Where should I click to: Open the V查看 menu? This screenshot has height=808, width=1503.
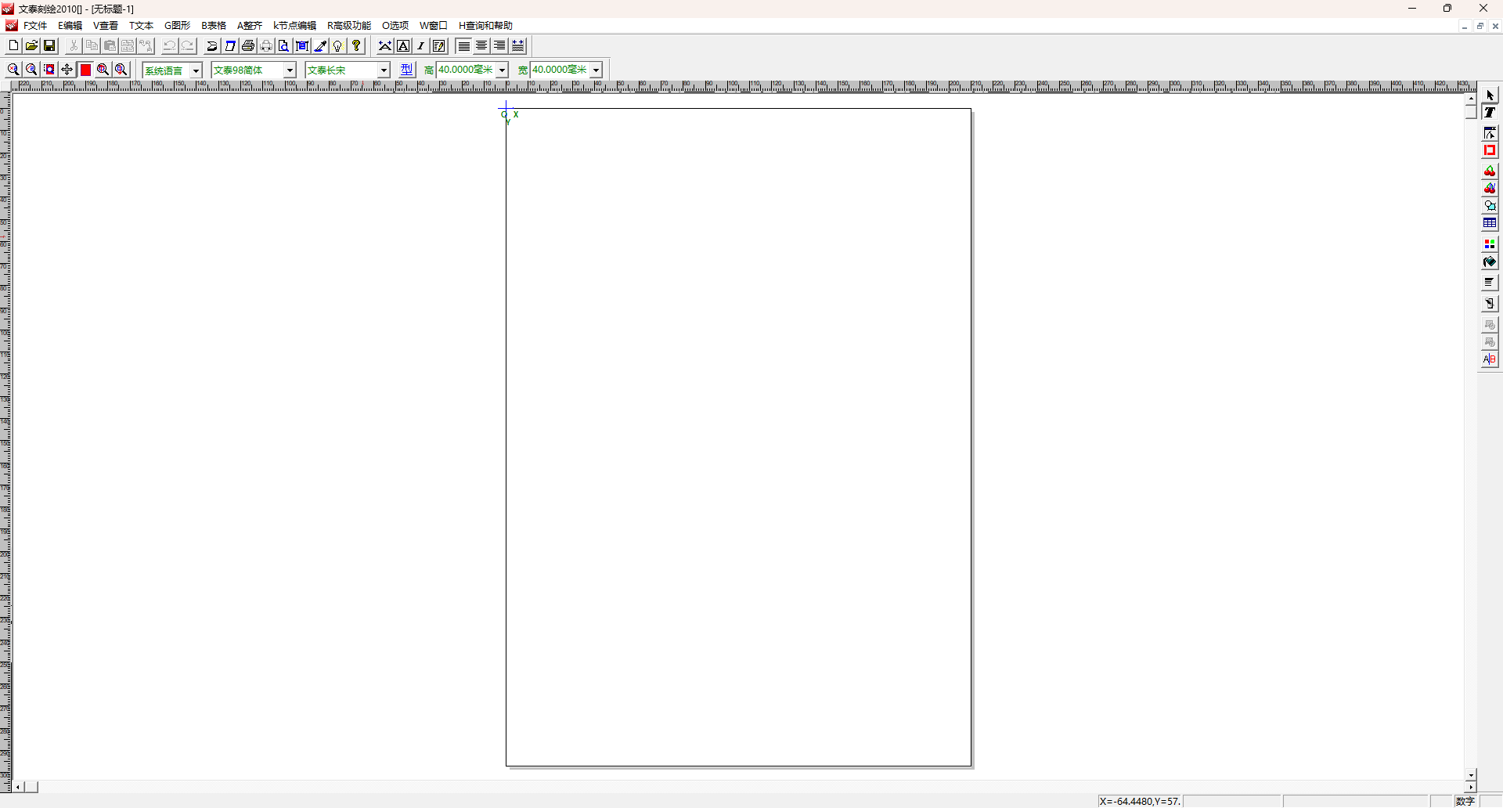106,26
